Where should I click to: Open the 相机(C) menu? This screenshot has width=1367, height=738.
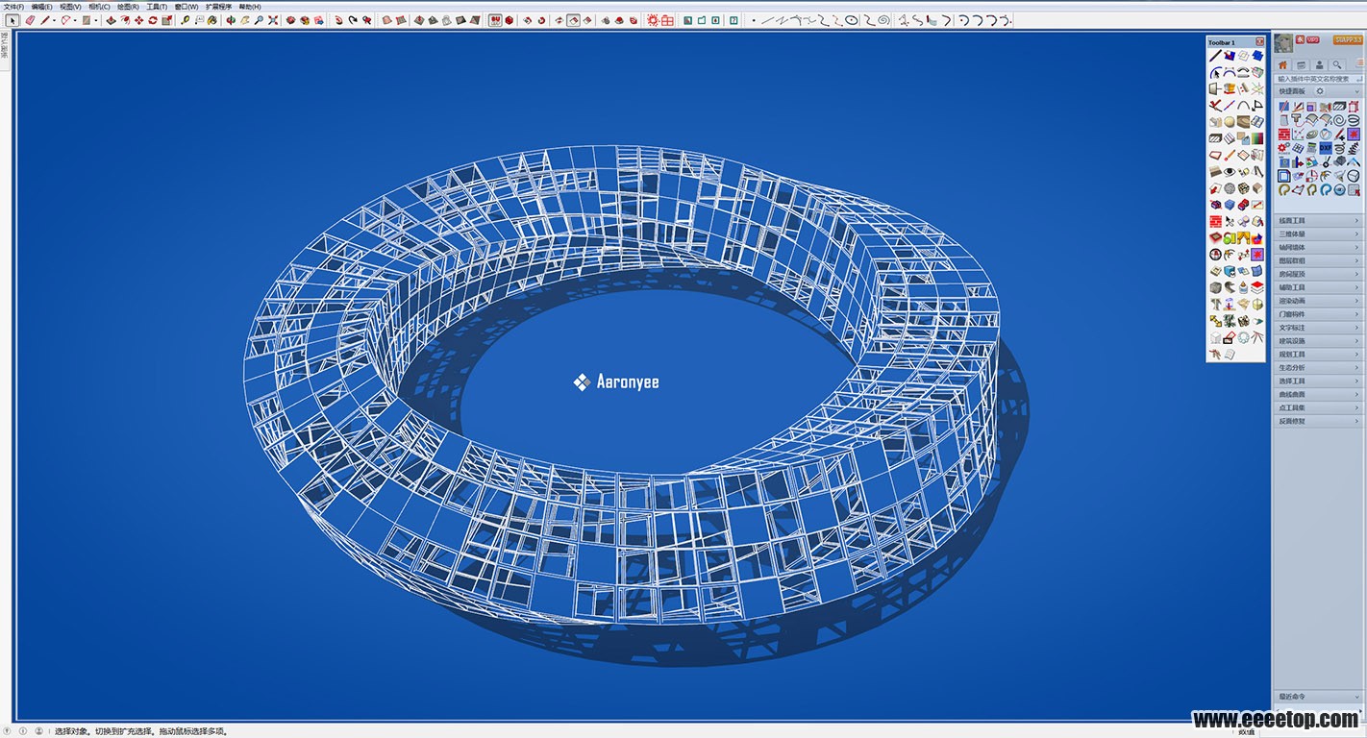(x=99, y=7)
